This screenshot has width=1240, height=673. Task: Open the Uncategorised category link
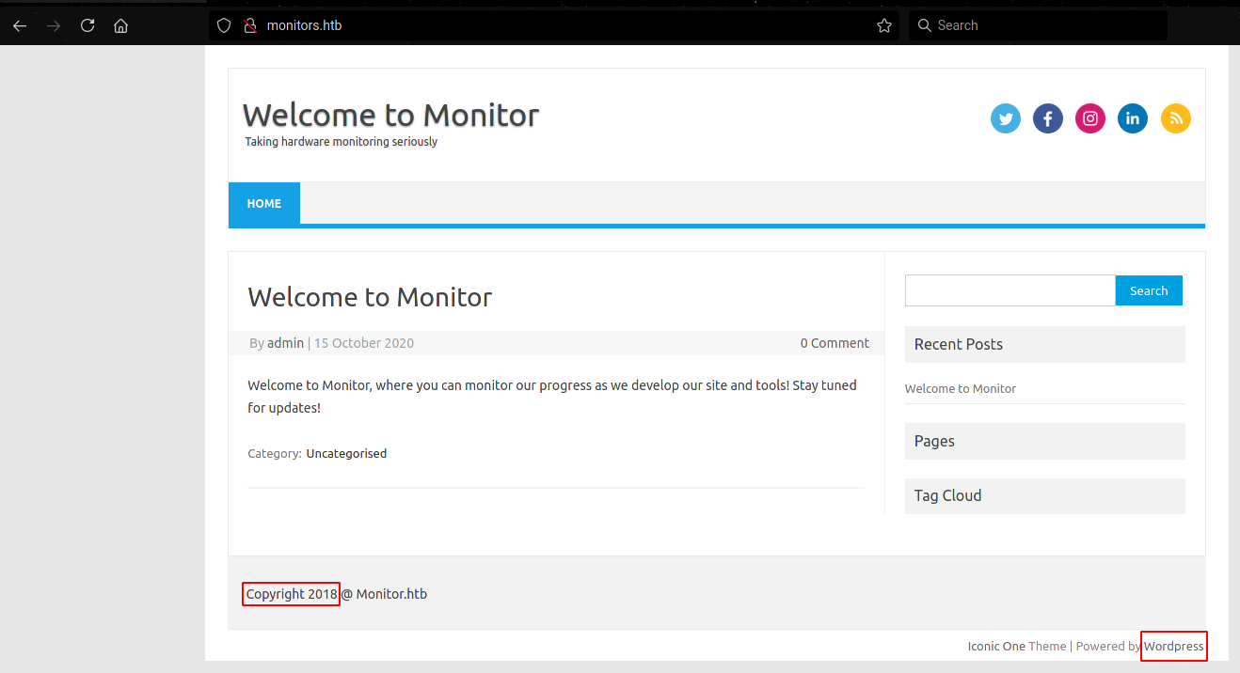pyautogui.click(x=346, y=453)
